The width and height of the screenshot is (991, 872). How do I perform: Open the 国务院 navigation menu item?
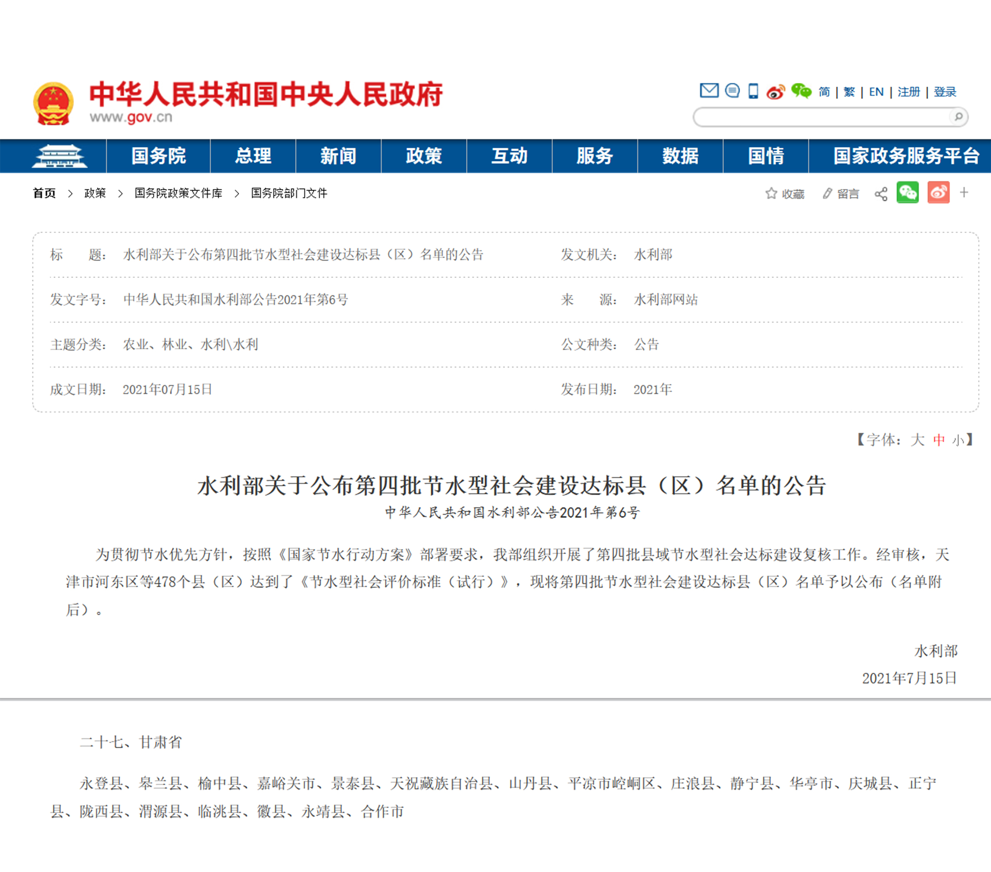pyautogui.click(x=158, y=156)
